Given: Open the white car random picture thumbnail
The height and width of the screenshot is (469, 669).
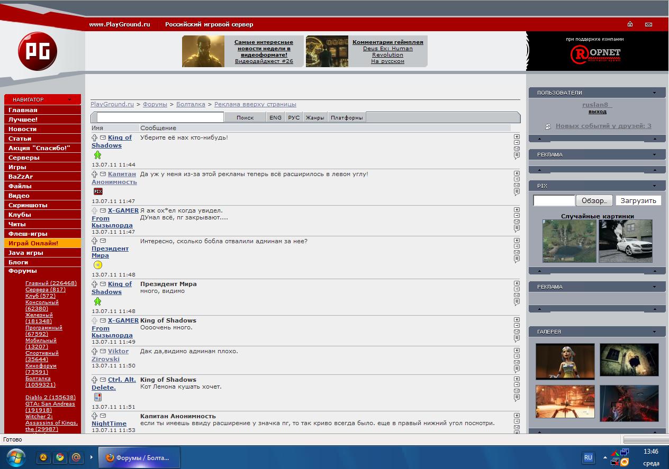Looking at the screenshot, I should [625, 241].
